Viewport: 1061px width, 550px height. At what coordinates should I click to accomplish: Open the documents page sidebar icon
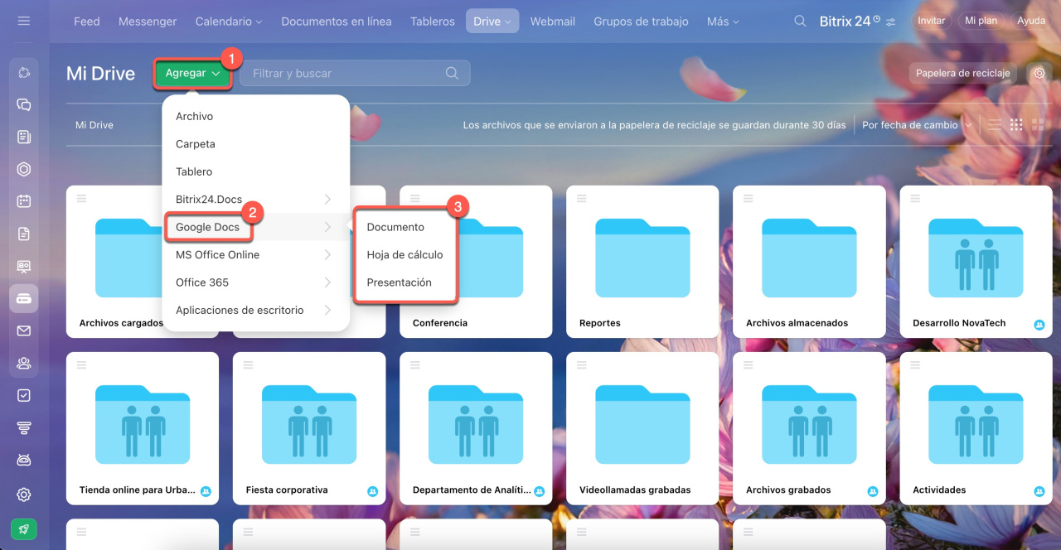click(x=24, y=234)
